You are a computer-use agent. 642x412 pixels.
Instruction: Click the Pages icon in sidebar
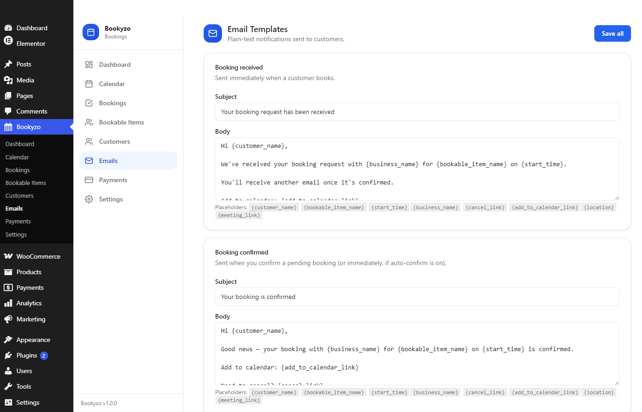[x=8, y=96]
